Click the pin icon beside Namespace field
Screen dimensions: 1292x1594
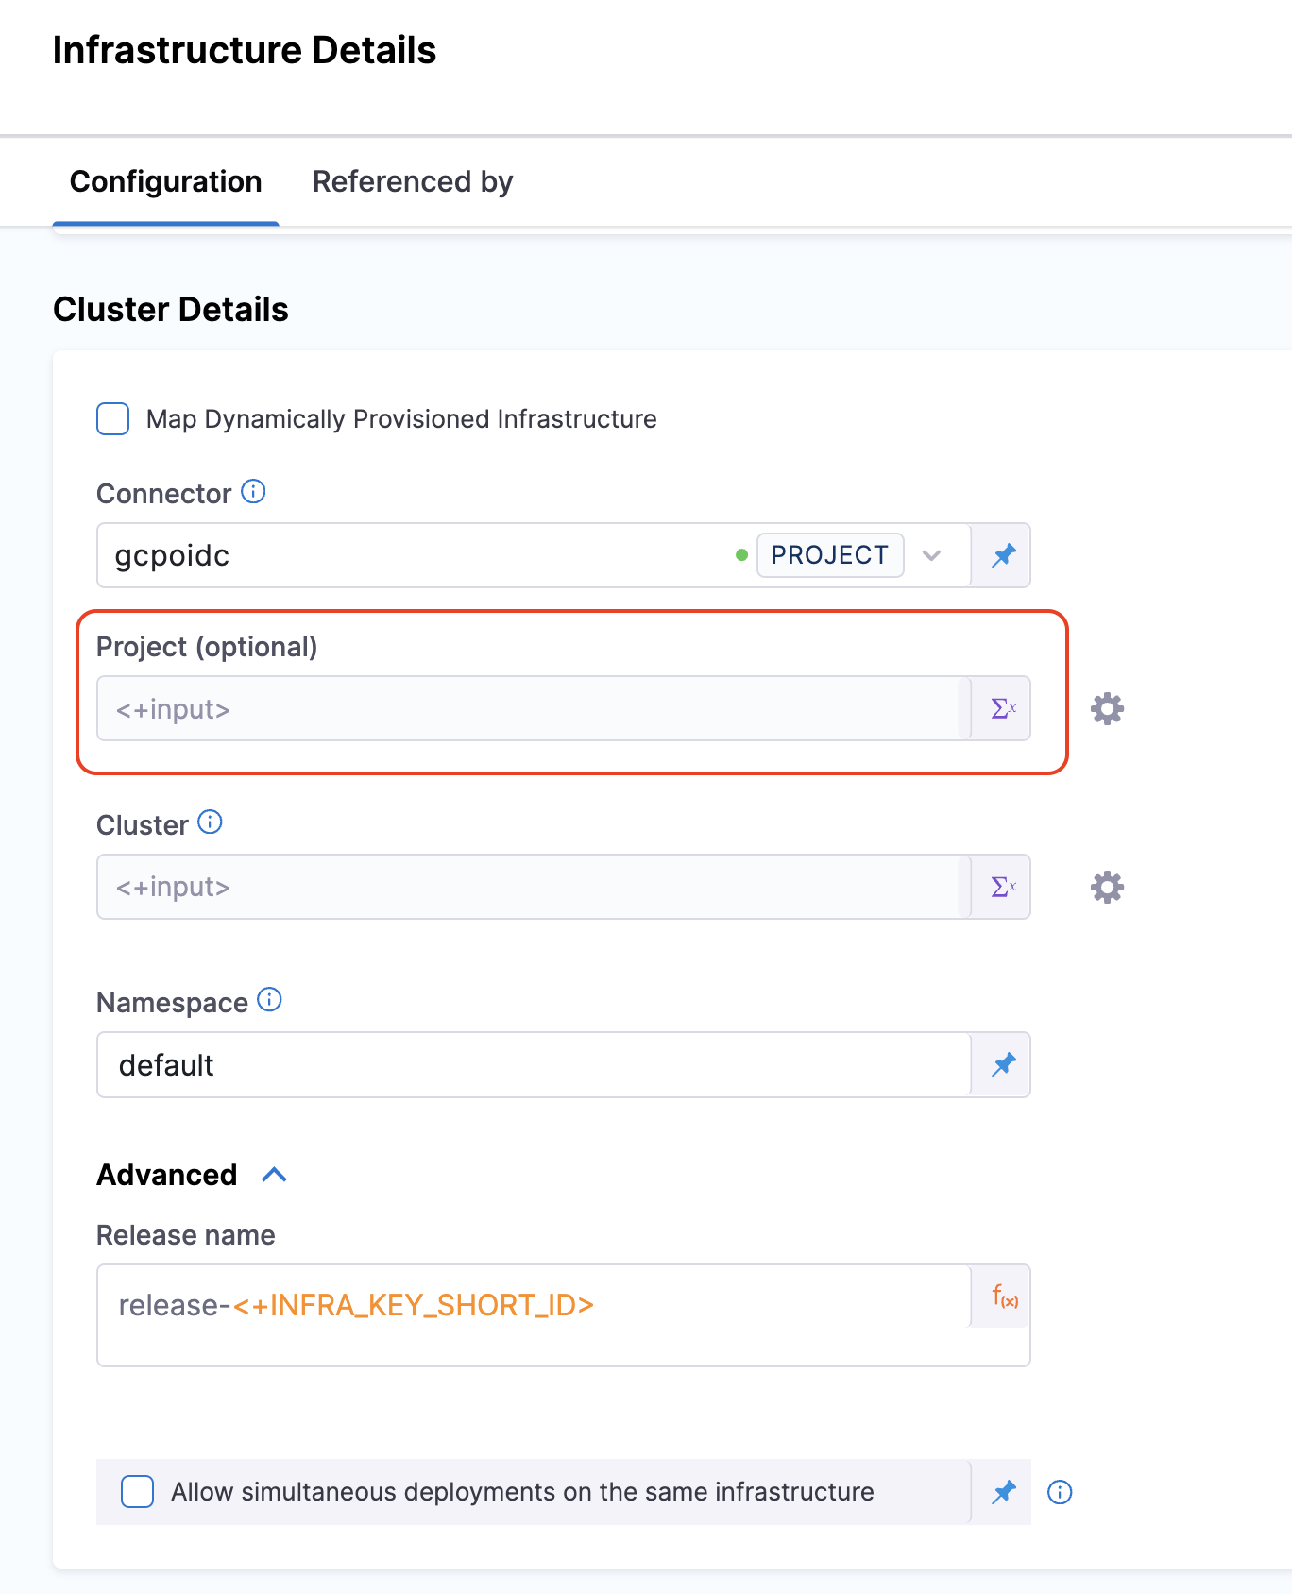(1003, 1065)
